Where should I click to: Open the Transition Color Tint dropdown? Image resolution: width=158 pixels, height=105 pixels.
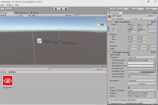pos(142,57)
